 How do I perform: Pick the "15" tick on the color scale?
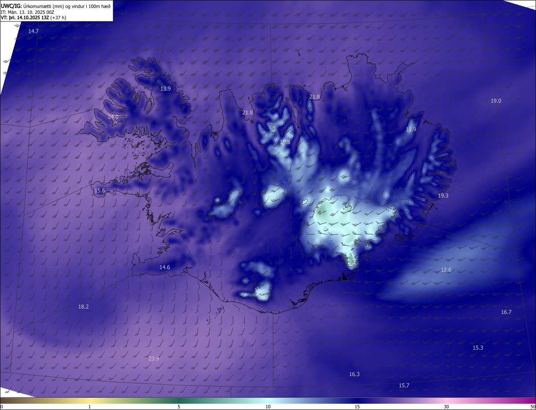[357, 407]
